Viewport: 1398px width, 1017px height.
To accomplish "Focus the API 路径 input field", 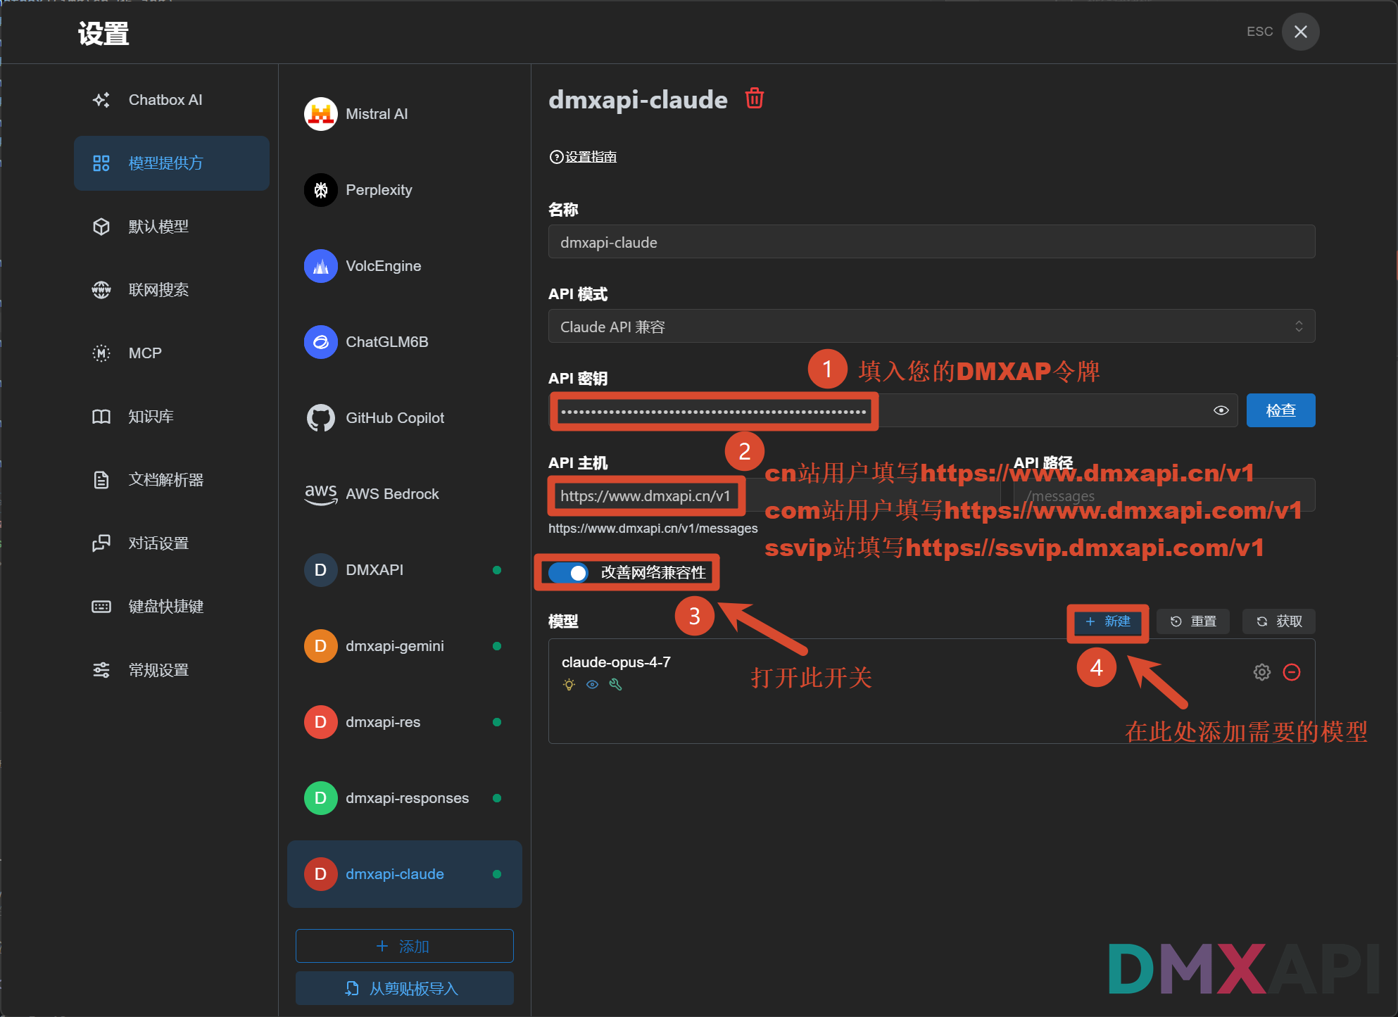I will (1164, 495).
